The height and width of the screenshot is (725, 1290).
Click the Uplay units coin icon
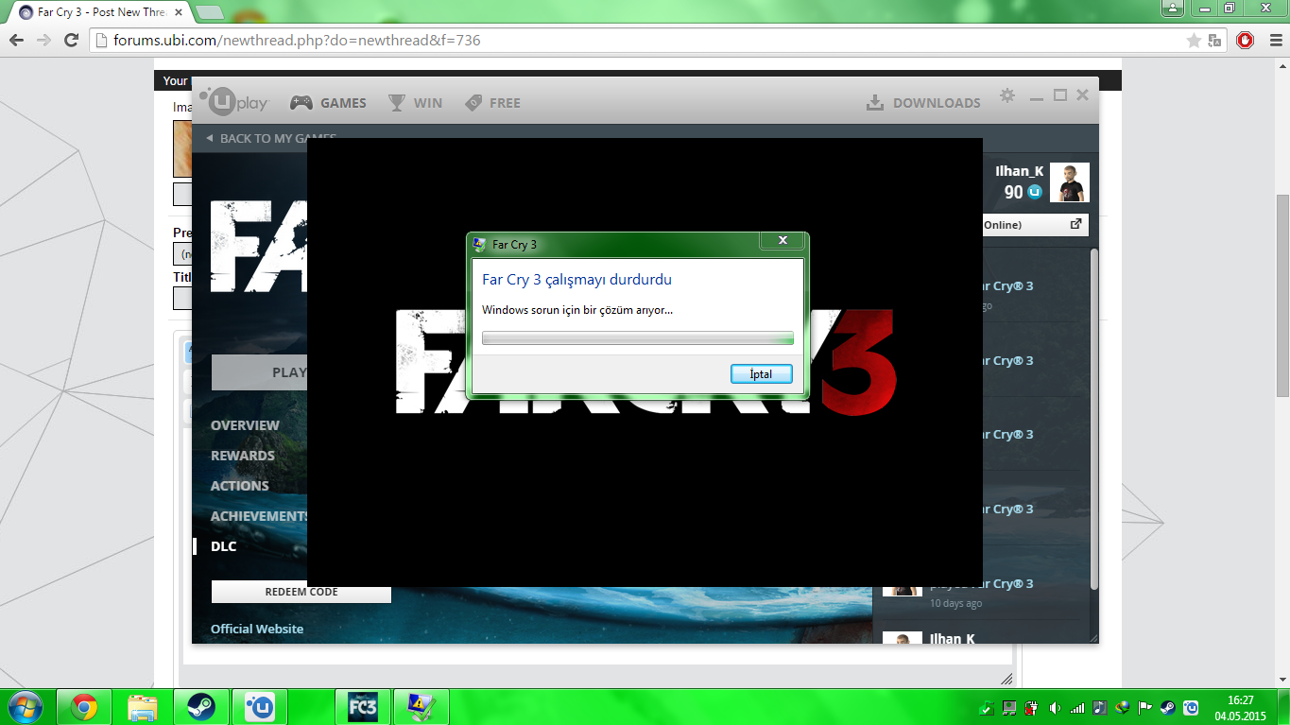point(1035,192)
